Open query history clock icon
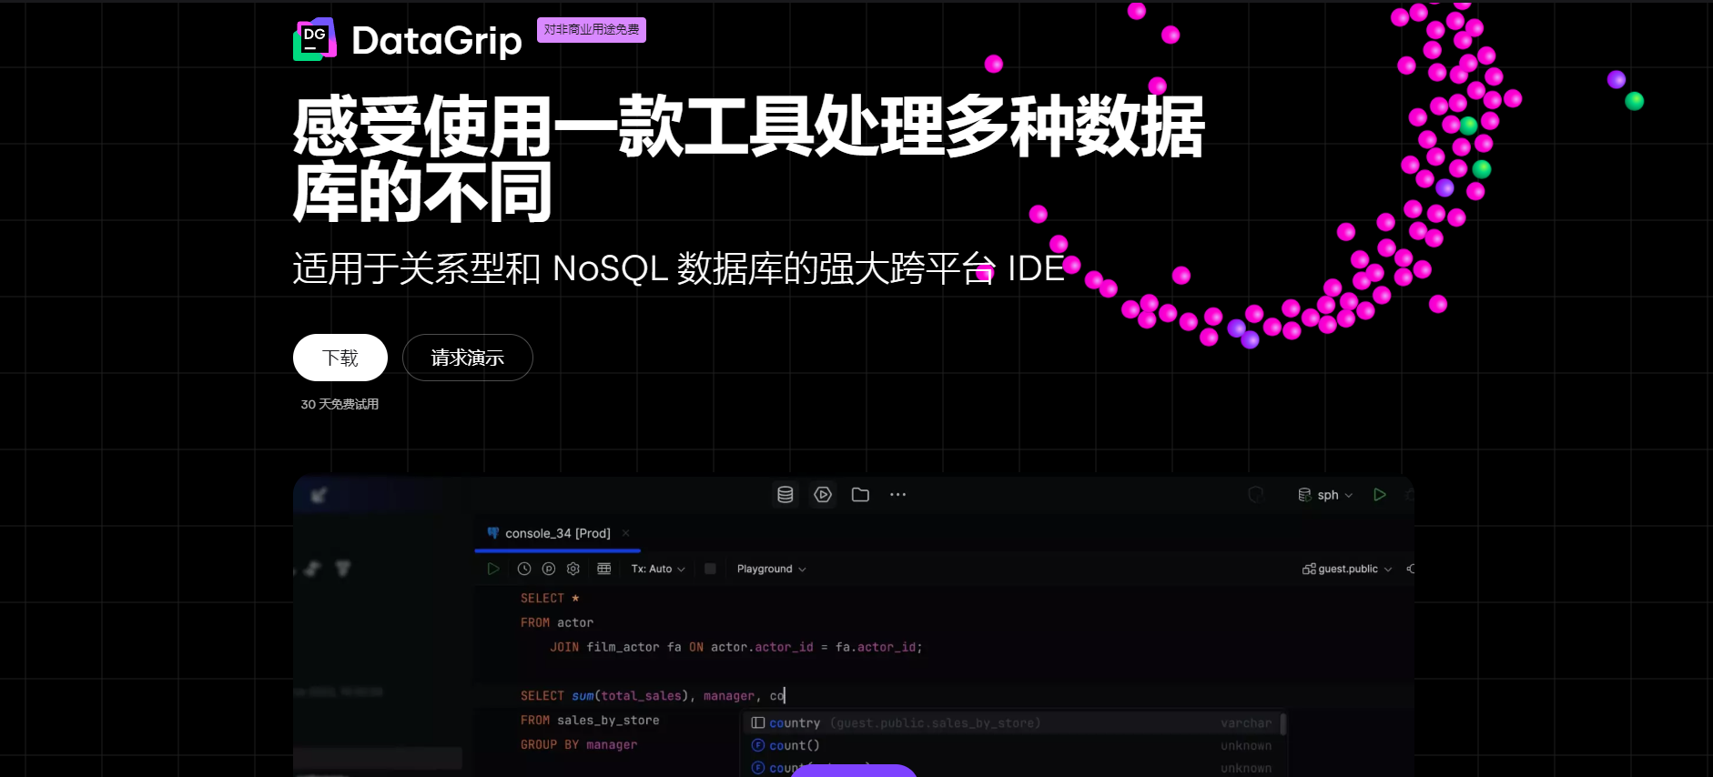The width and height of the screenshot is (1713, 777). click(x=524, y=569)
